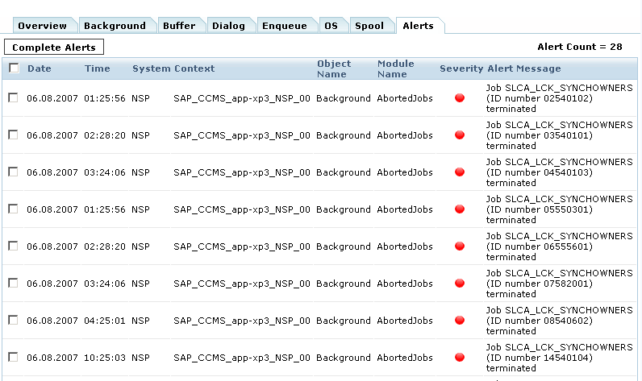The height and width of the screenshot is (381, 642).
Task: Open the Background tab
Action: point(115,26)
